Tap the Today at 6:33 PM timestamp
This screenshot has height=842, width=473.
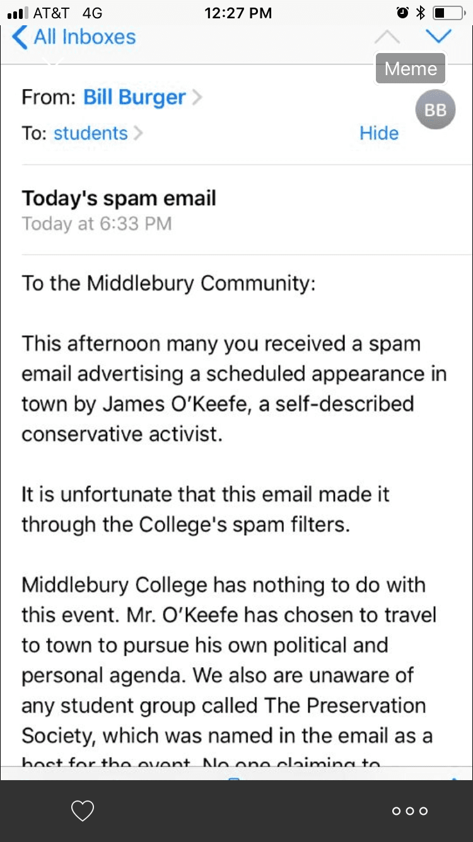point(96,224)
